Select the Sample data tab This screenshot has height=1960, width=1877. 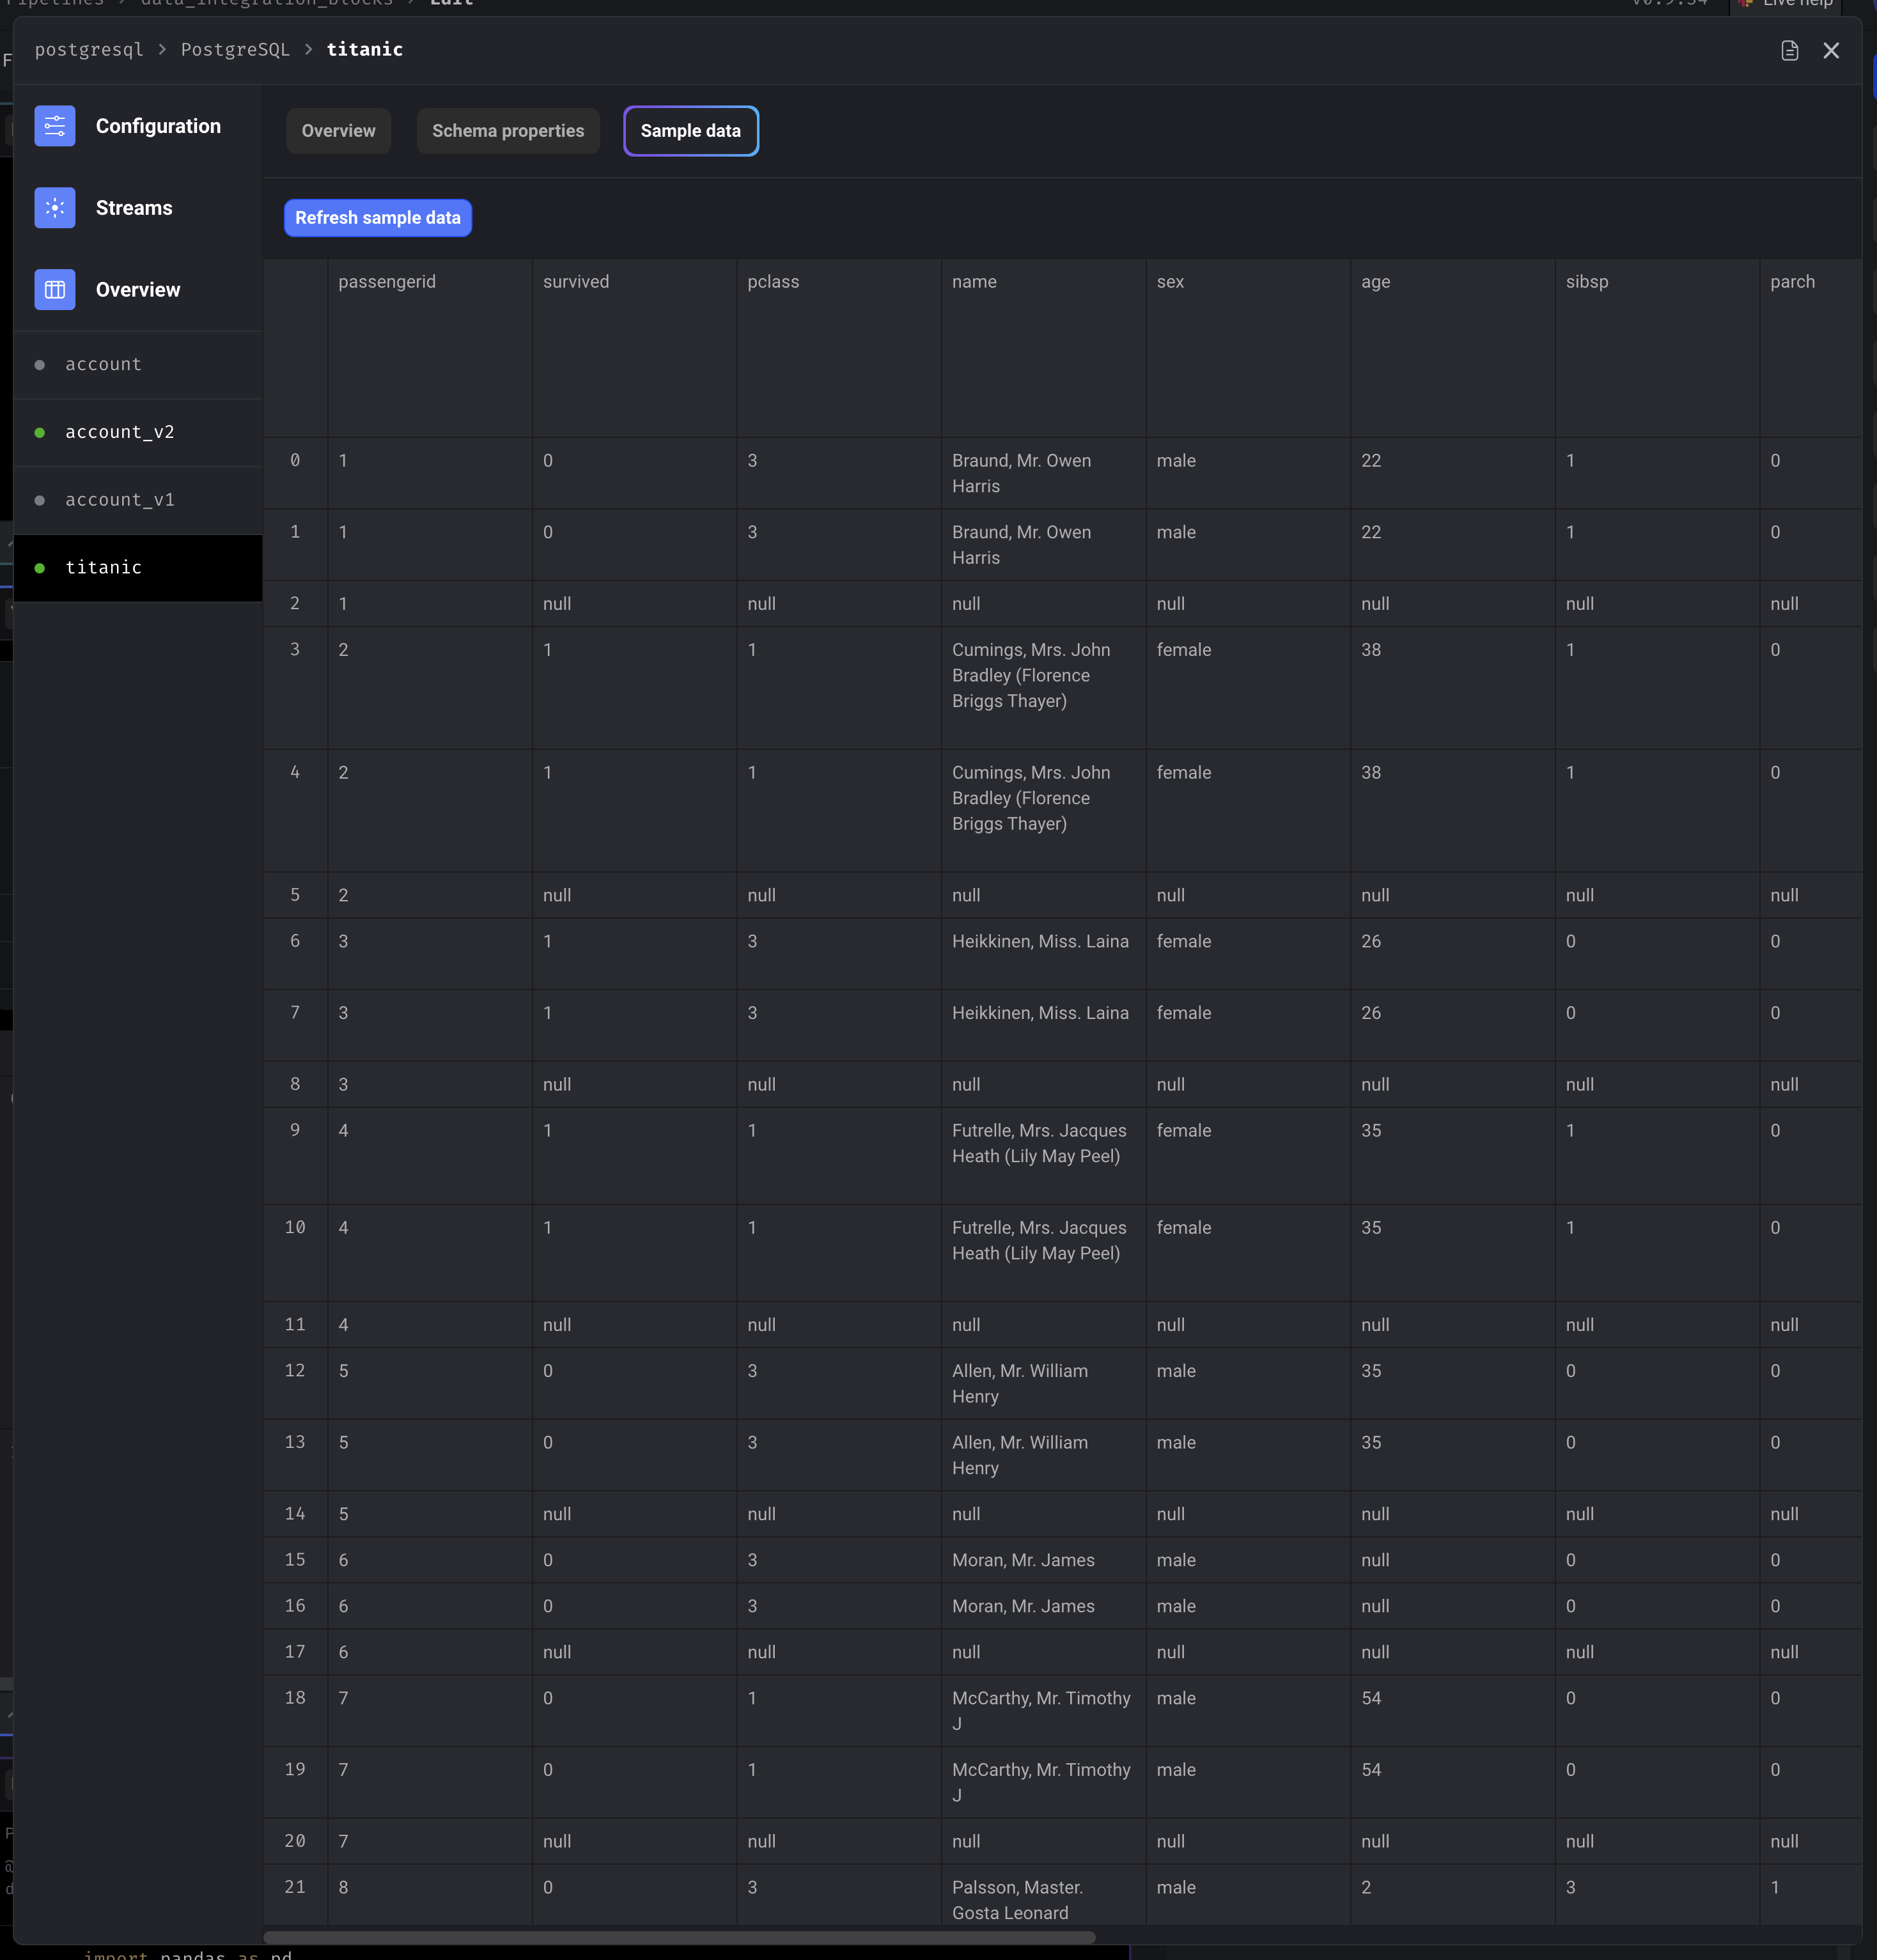click(691, 131)
